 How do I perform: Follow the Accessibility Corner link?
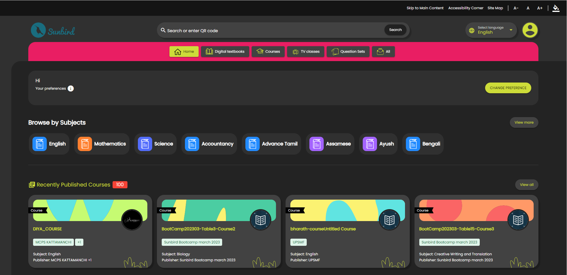coord(465,8)
